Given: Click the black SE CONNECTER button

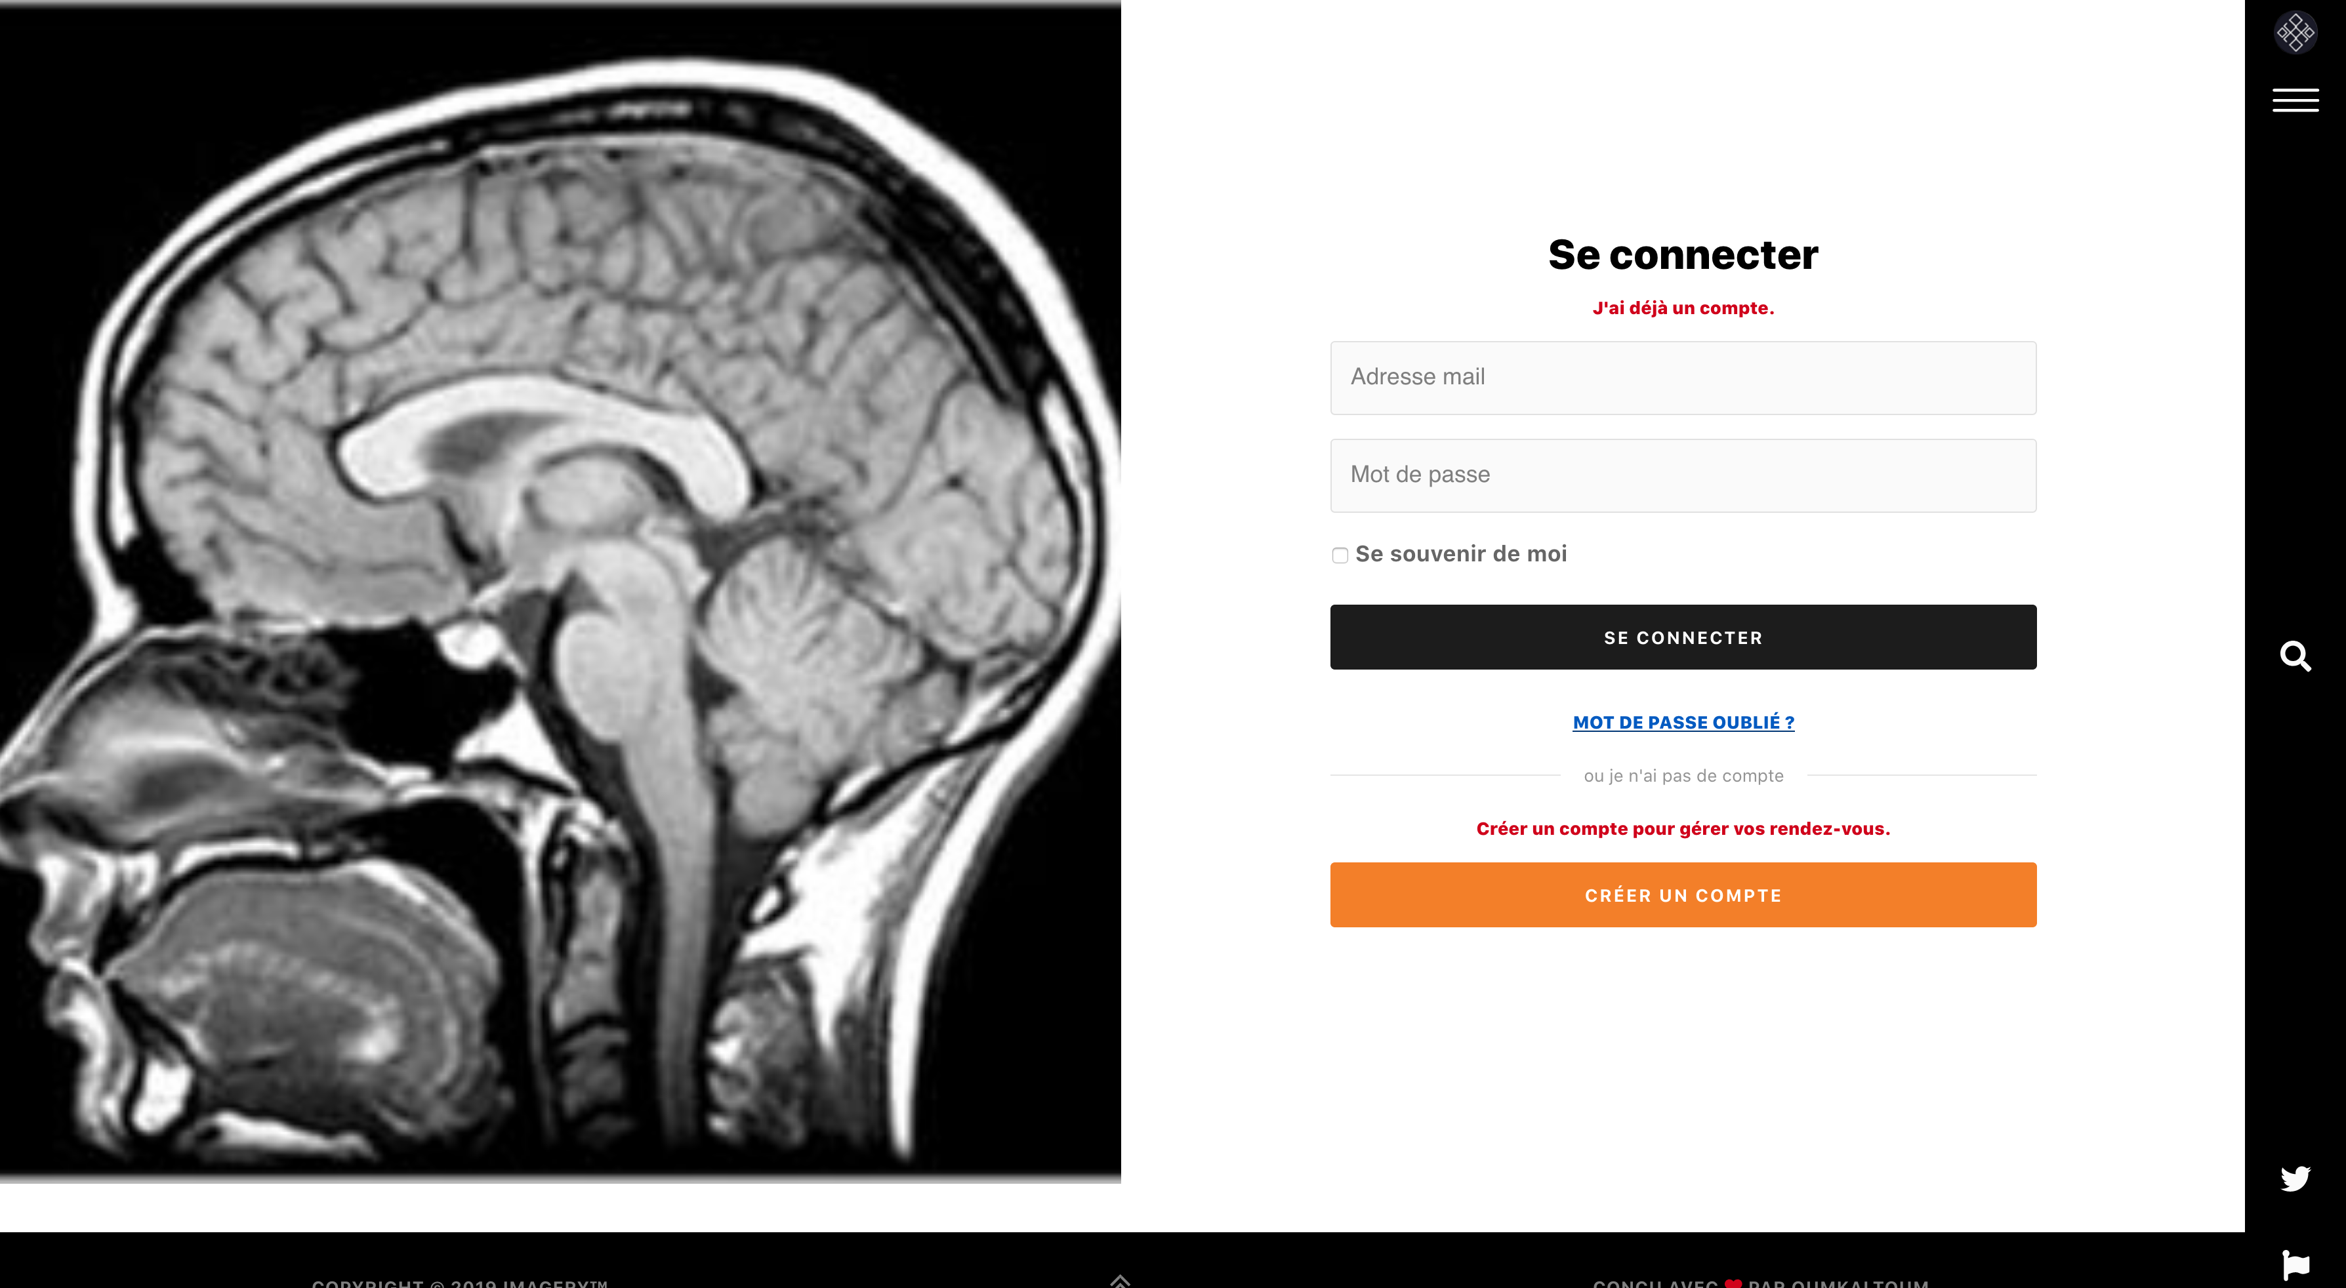Looking at the screenshot, I should coord(1683,637).
